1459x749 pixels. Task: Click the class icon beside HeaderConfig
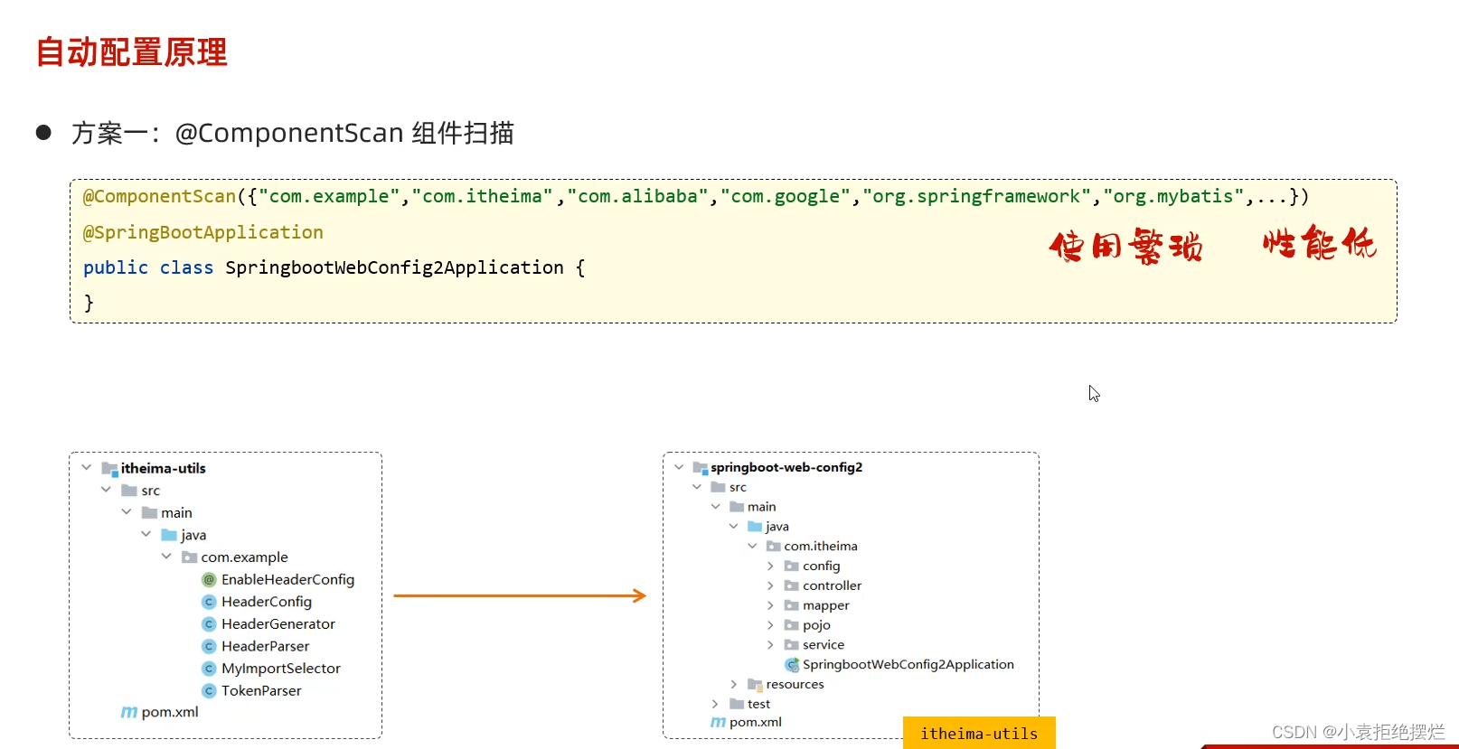point(209,602)
